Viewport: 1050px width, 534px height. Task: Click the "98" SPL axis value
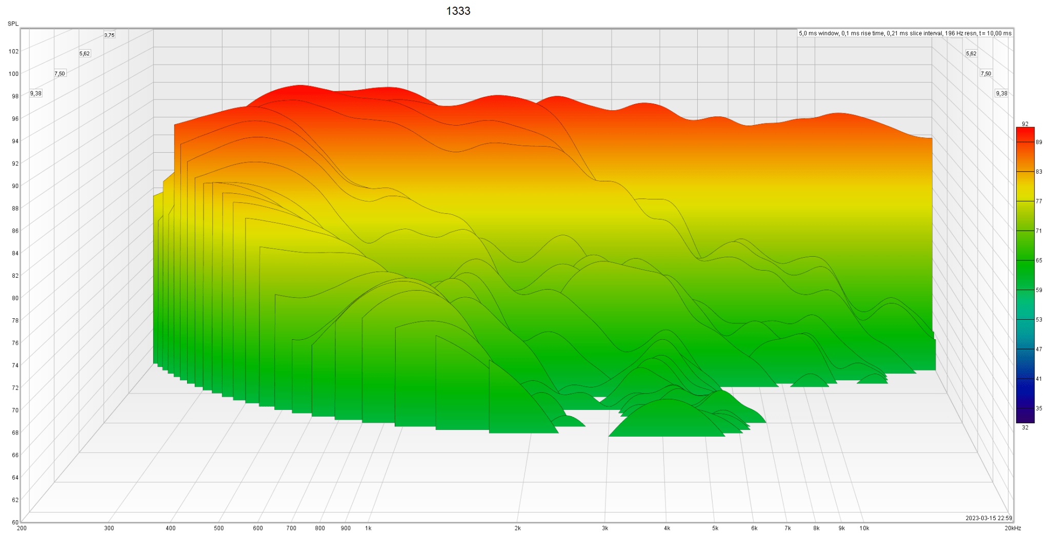(x=15, y=96)
